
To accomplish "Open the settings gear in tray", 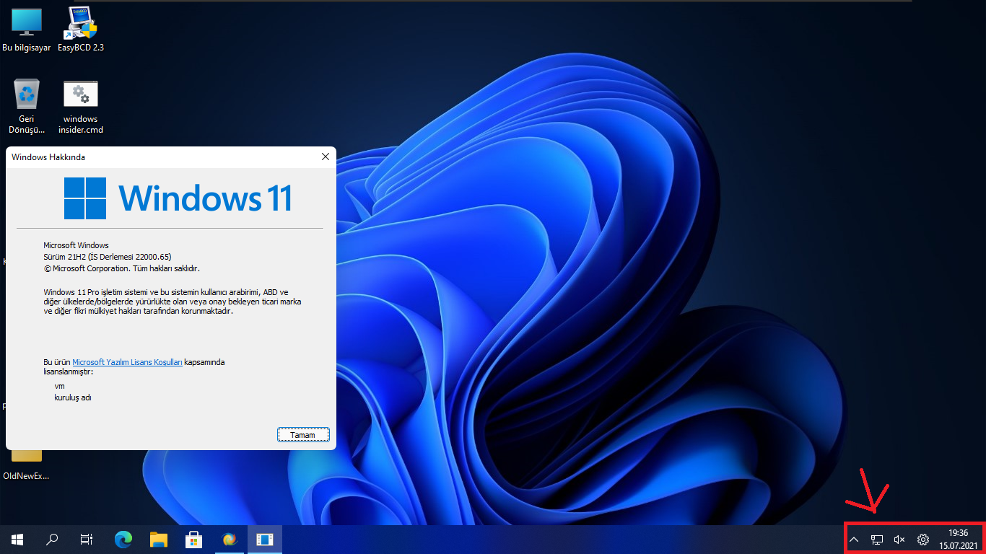I will point(922,539).
